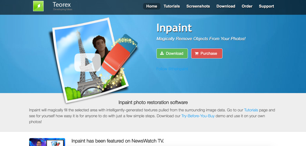Viewport: 306px width, 146px height.
Task: Click the green Teorex leaf logo
Action: click(x=38, y=6)
